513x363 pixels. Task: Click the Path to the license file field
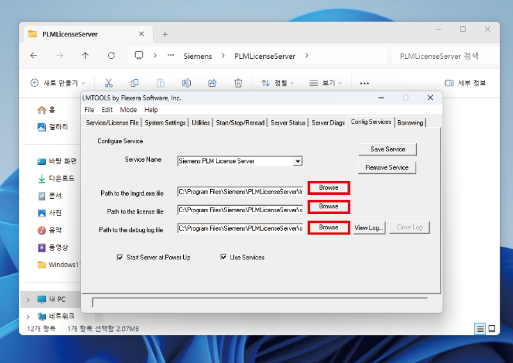(x=240, y=210)
